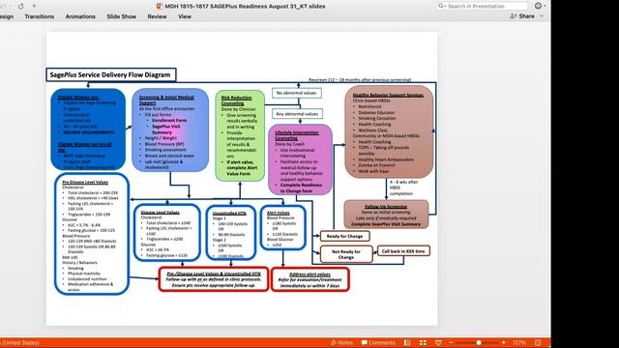Click the Search in Presentation field

tap(483, 6)
